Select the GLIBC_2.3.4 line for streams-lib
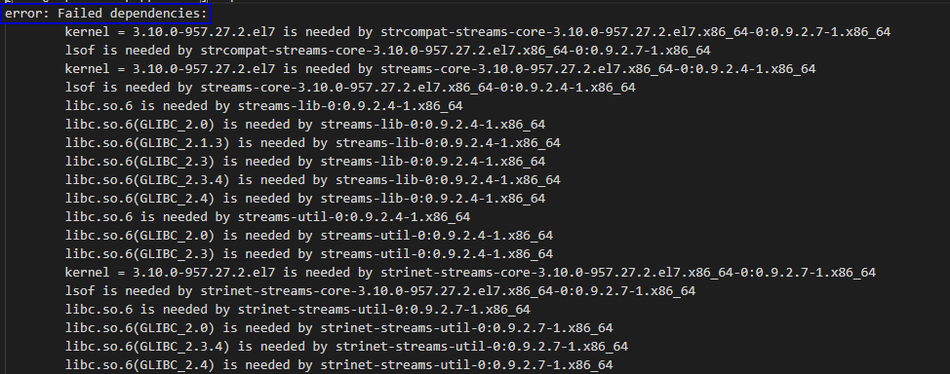The image size is (950, 374). 313,180
